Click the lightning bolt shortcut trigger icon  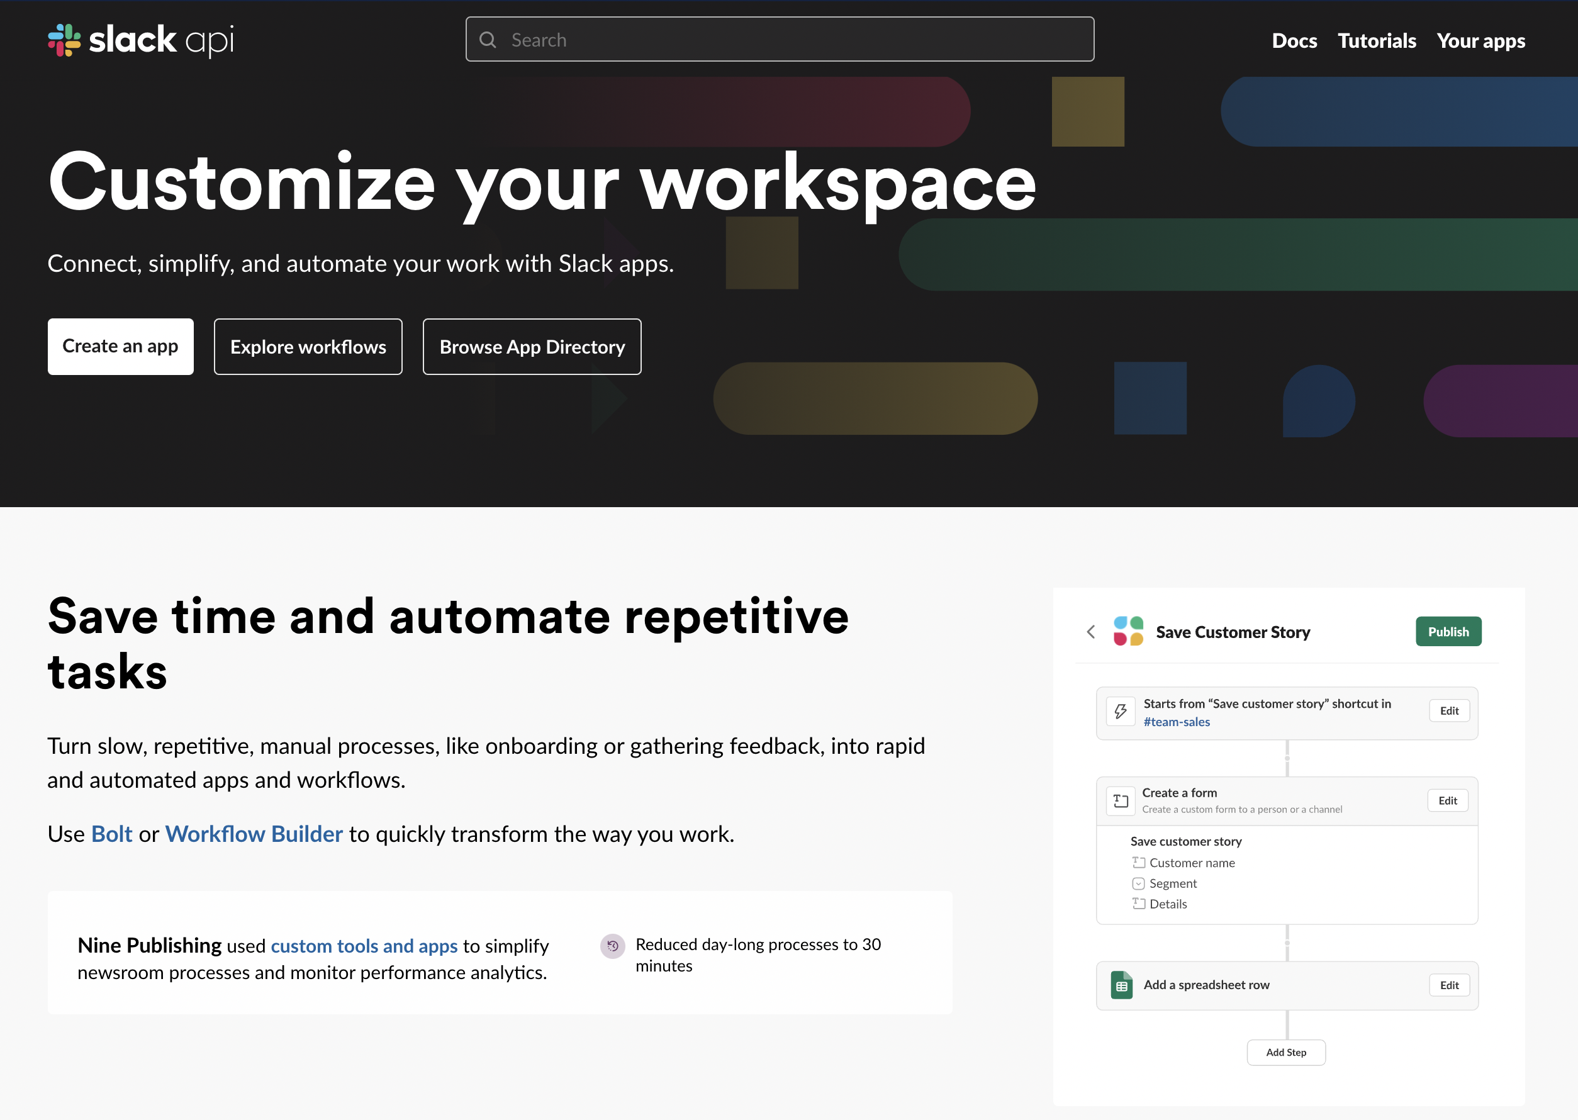(x=1120, y=711)
